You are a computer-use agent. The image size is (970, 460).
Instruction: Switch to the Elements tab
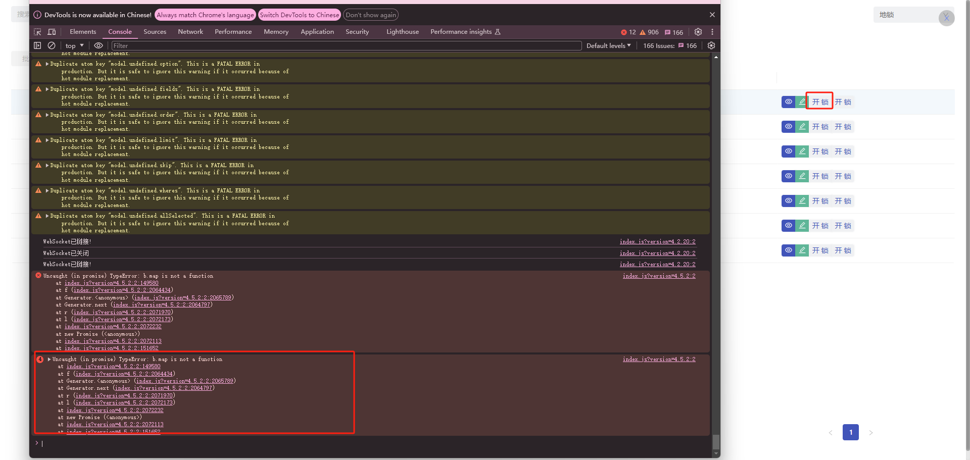[83, 32]
